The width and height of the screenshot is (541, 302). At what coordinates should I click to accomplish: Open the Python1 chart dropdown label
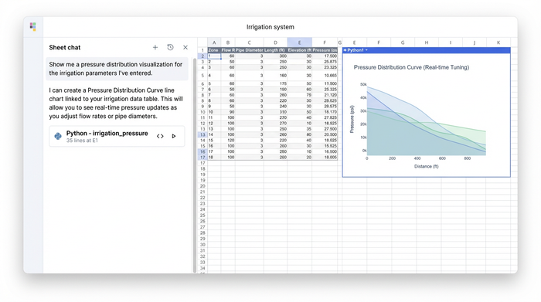[356, 50]
